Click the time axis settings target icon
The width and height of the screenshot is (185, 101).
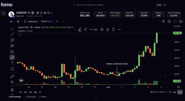coord(178,87)
